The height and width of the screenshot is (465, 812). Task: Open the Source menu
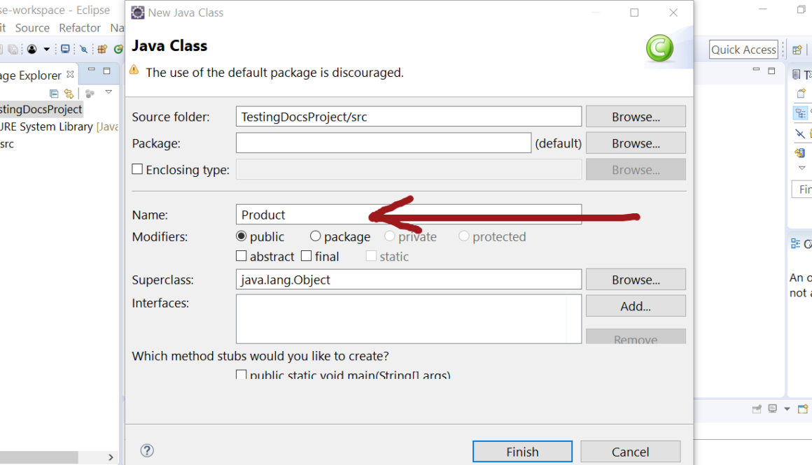tap(32, 28)
